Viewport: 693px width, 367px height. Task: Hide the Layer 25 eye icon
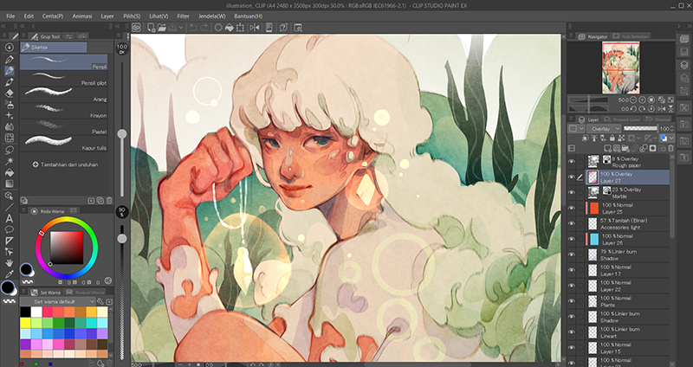tap(571, 208)
